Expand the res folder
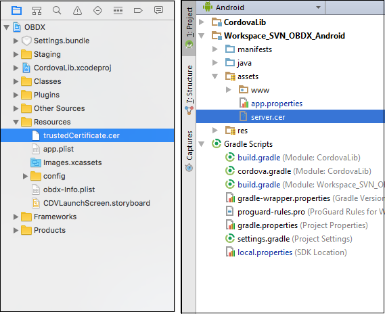Image resolution: width=385 pixels, height=314 pixels. pos(215,130)
